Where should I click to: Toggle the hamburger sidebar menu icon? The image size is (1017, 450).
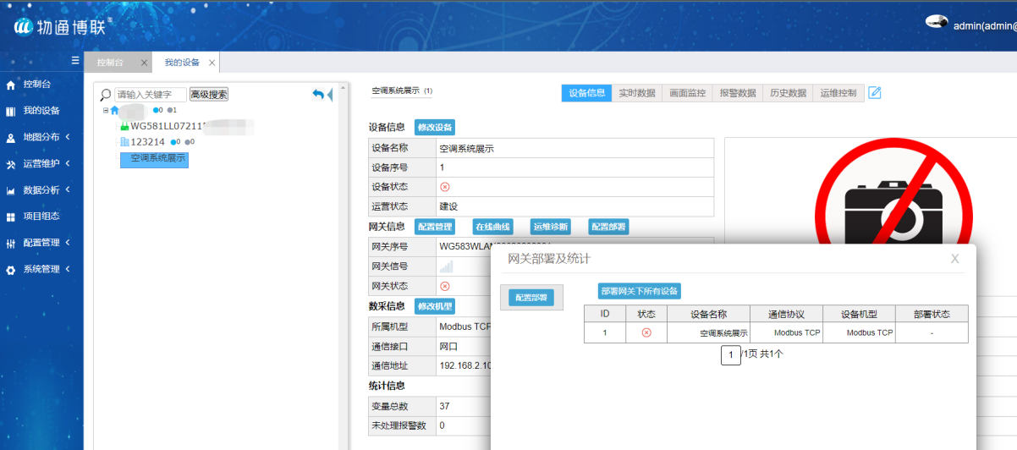coord(75,60)
